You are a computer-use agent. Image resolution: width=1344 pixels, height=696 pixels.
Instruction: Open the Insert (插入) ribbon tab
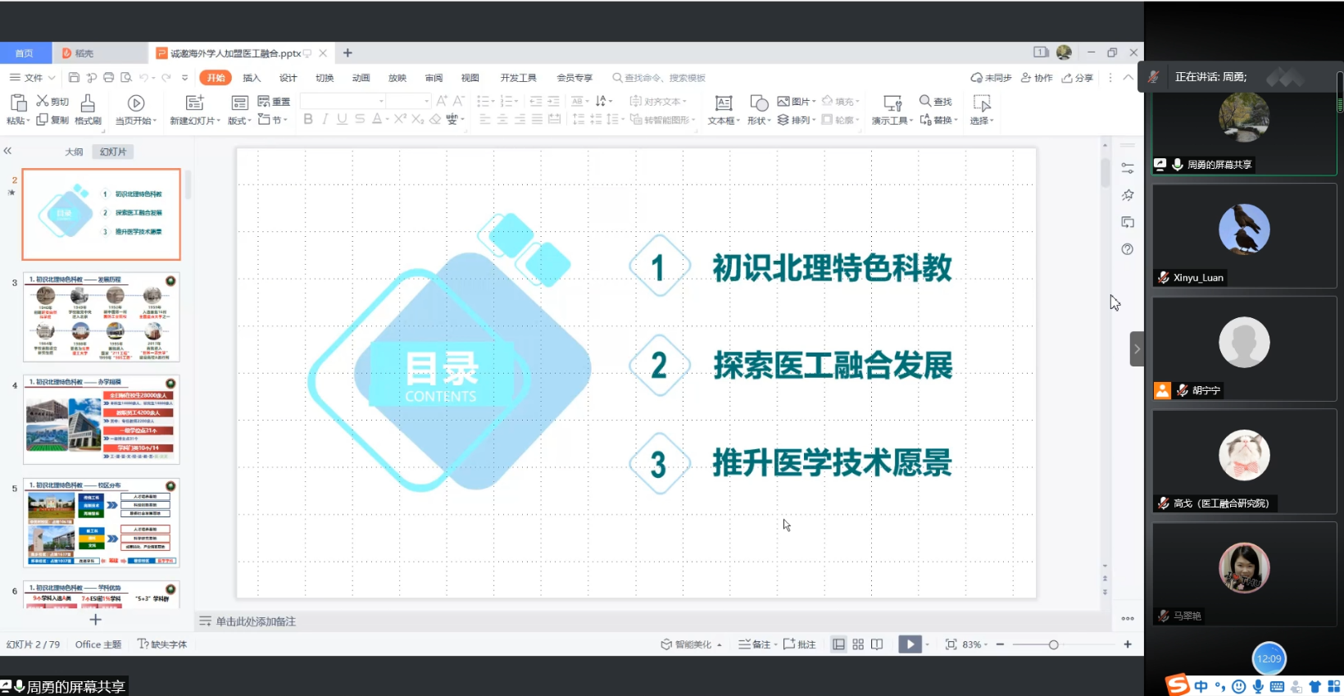coord(252,78)
